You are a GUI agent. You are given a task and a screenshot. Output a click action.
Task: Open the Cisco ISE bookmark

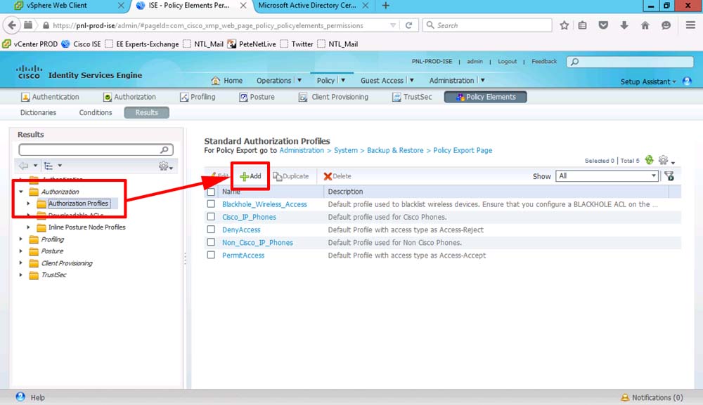click(x=81, y=44)
